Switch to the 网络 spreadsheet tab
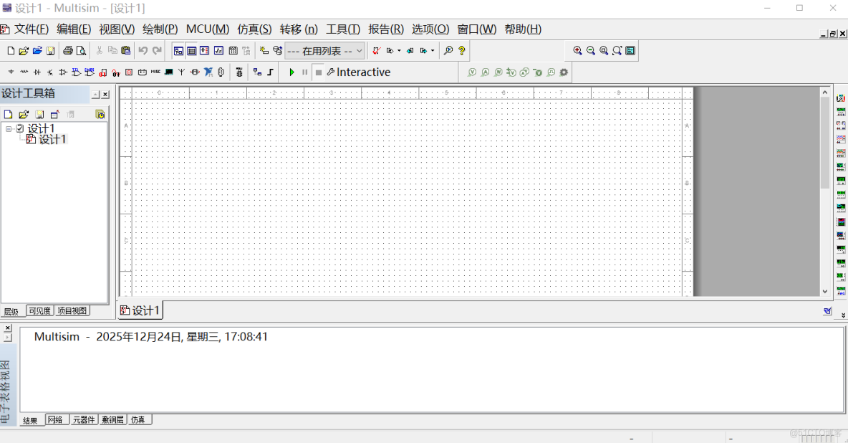This screenshot has height=443, width=848. tap(56, 420)
